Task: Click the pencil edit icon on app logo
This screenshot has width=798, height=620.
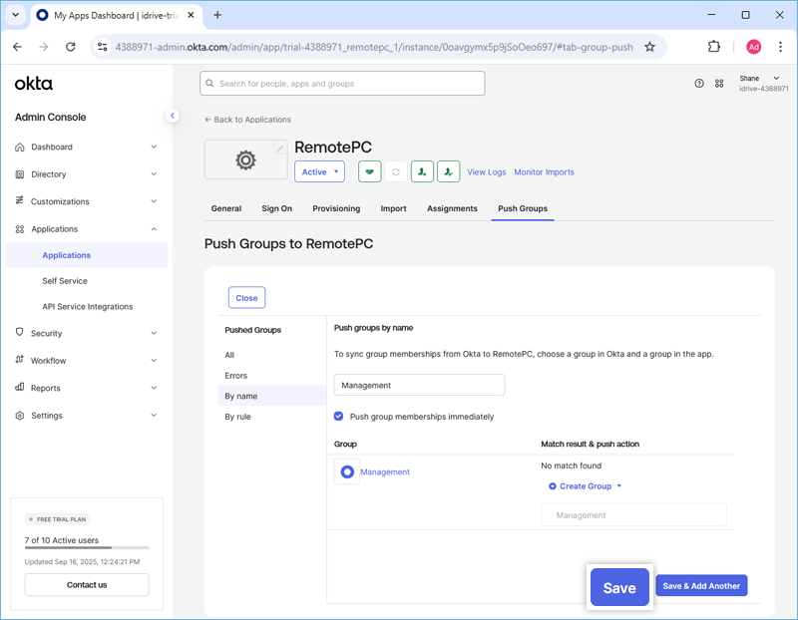Action: click(280, 149)
